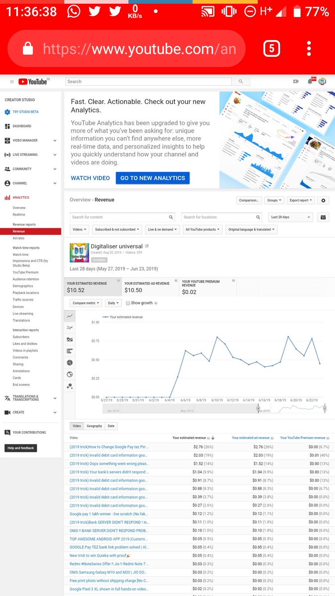
Task: Open Subscribed & not subscribed dropdown
Action: [117, 229]
